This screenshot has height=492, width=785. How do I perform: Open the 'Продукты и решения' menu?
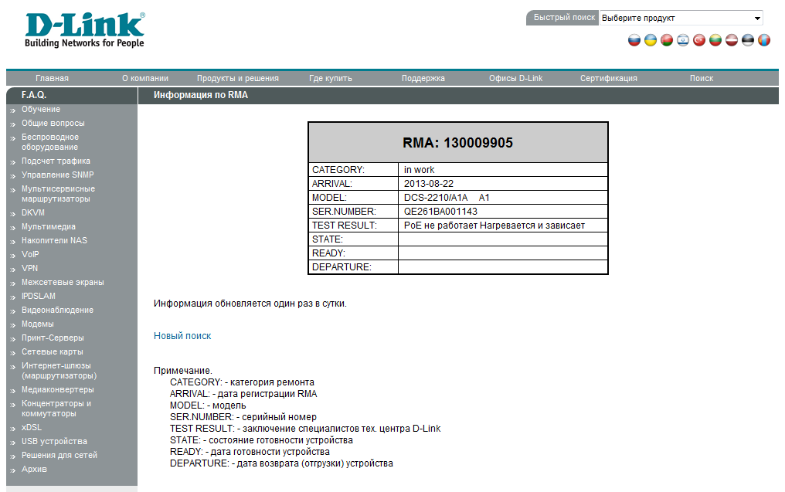point(238,78)
